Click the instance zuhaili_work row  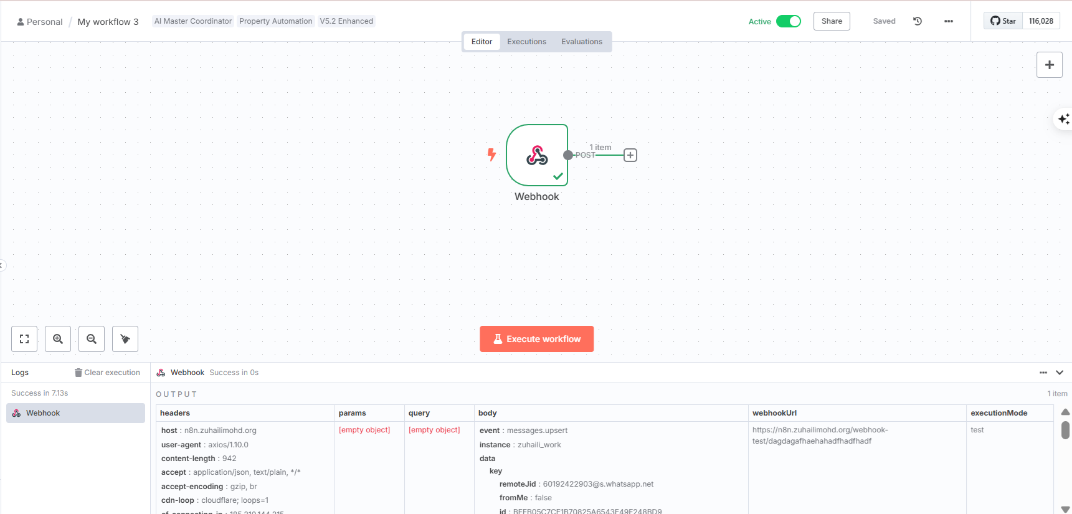pyautogui.click(x=520, y=445)
